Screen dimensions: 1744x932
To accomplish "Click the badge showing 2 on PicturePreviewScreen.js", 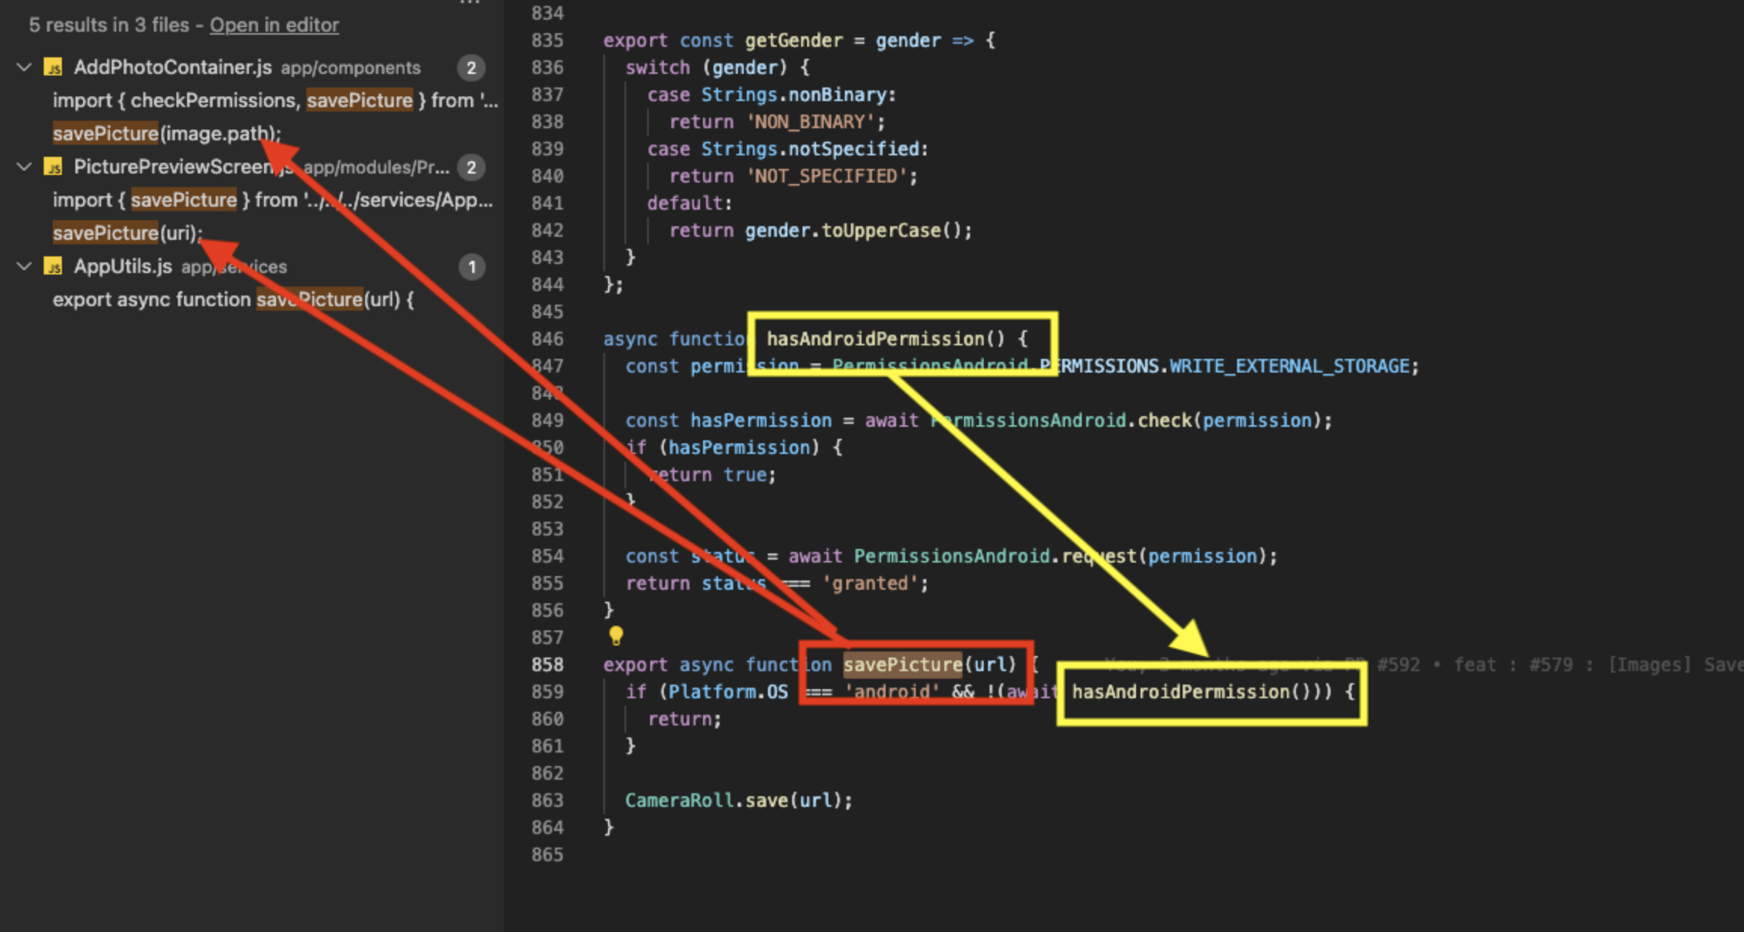I will pos(471,167).
